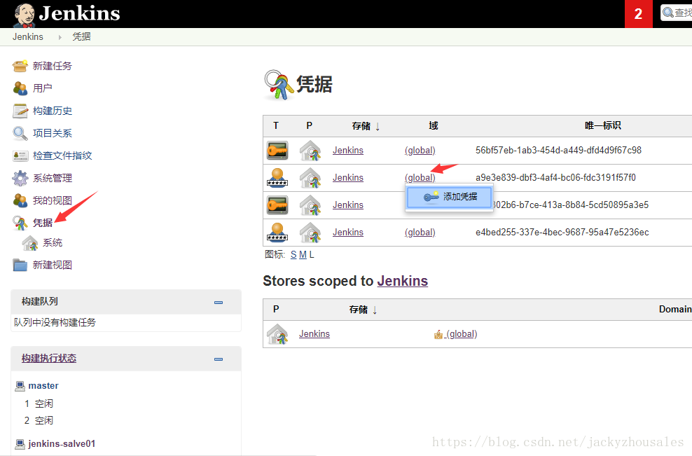The width and height of the screenshot is (692, 456).
Task: Click the 我的视图 user icon
Action: coord(20,200)
